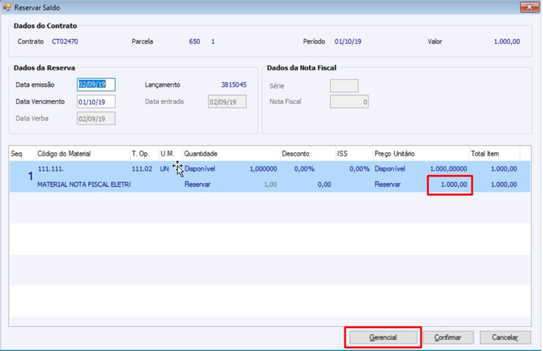Select the Data emissão date field

click(96, 85)
